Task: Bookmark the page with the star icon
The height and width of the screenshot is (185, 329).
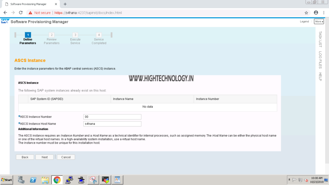Action: click(x=306, y=13)
